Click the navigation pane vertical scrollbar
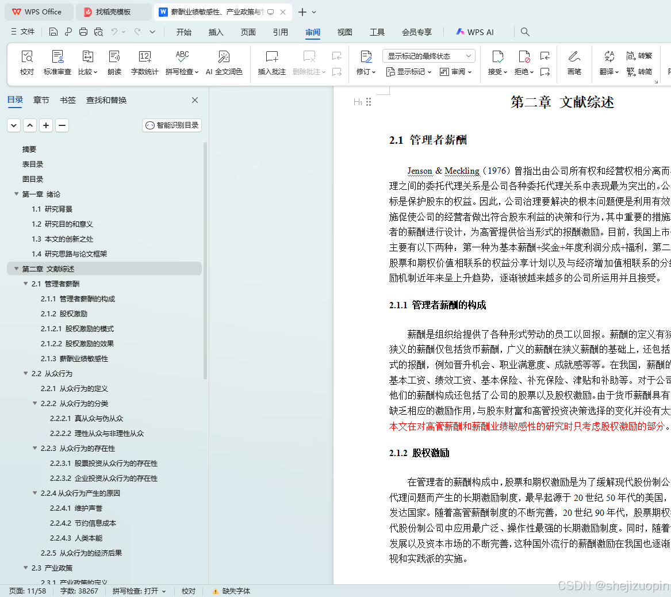Image resolution: width=671 pixels, height=597 pixels. [x=205, y=261]
